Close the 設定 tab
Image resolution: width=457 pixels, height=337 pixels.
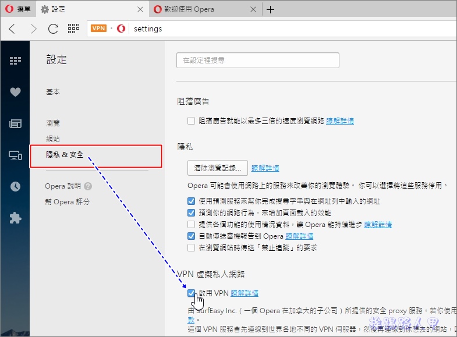140,10
